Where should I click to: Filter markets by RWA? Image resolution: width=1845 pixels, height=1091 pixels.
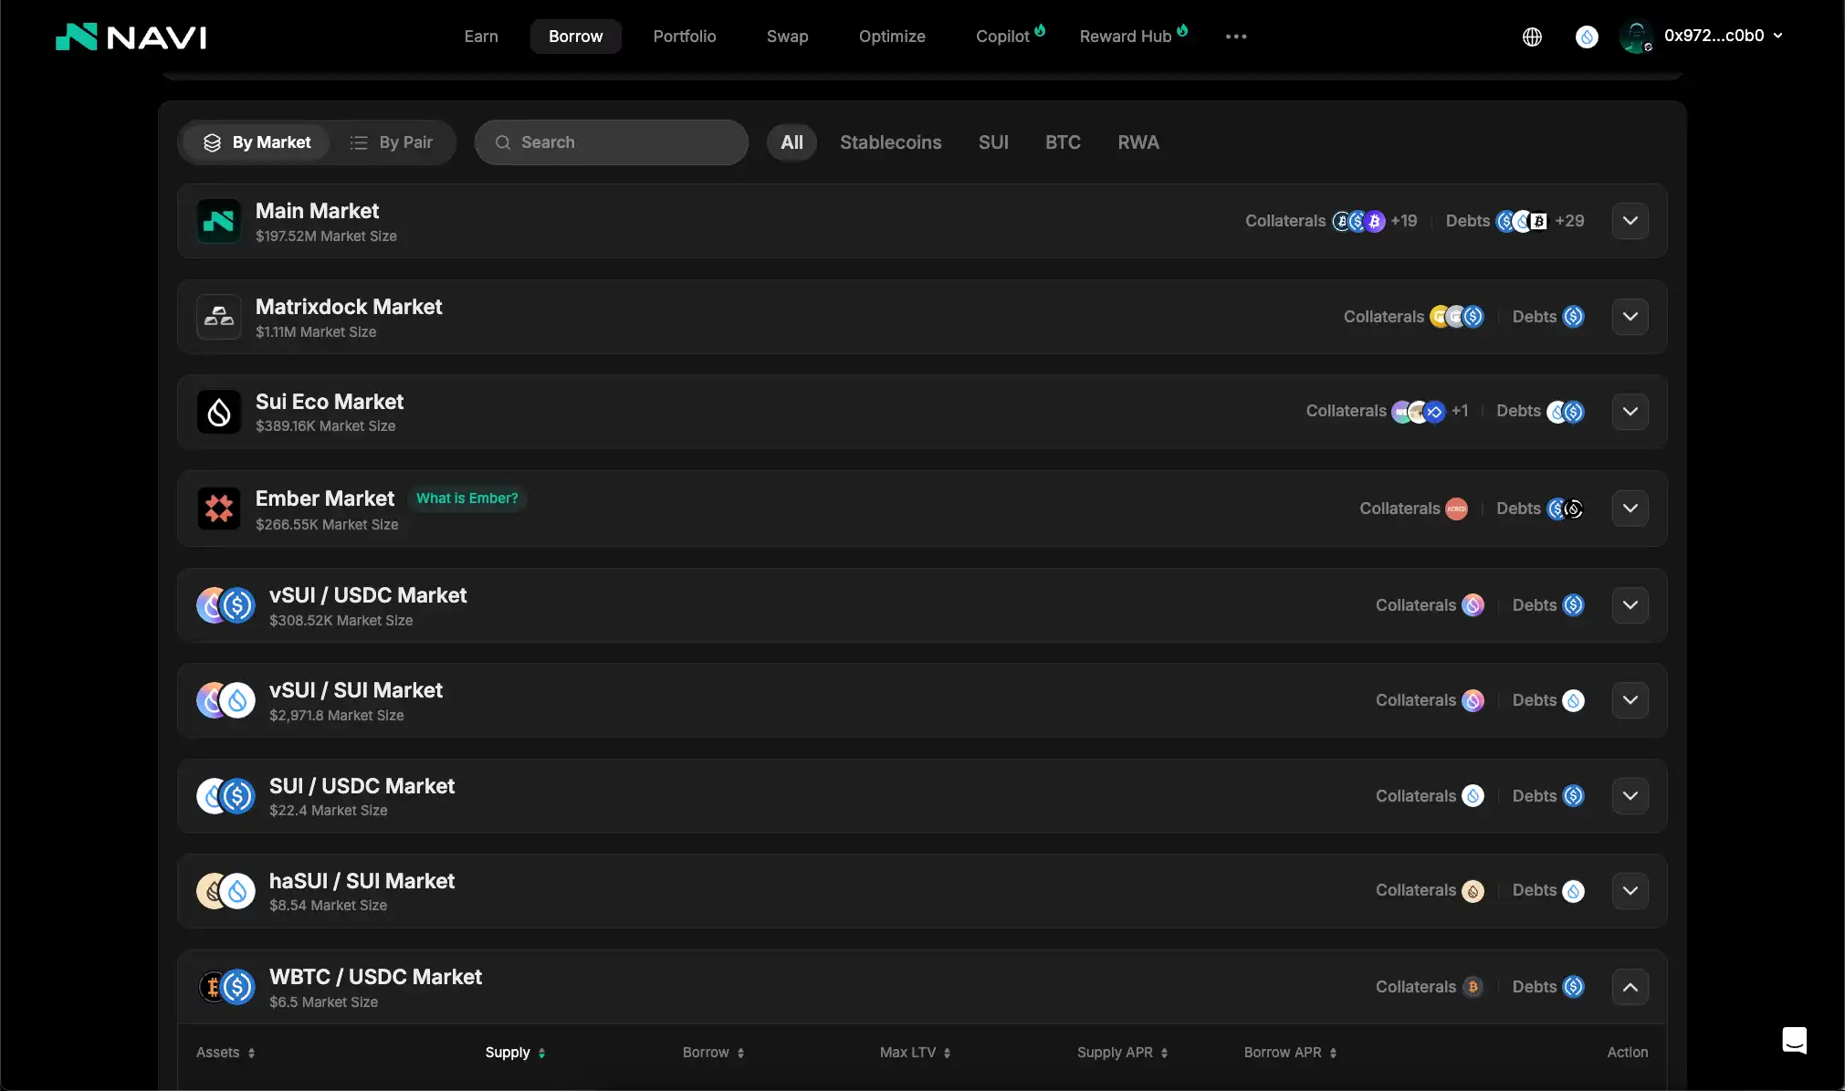pos(1138,142)
